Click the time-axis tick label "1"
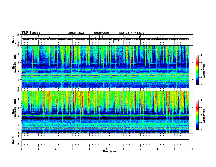 point(38,149)
